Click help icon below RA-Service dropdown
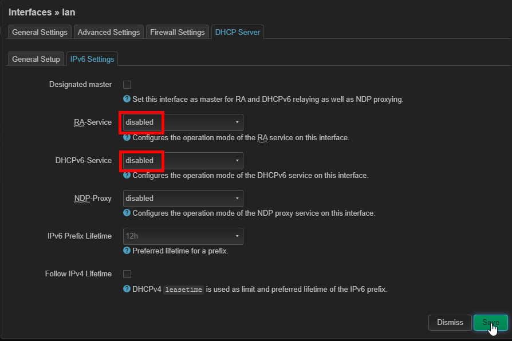 tap(127, 137)
